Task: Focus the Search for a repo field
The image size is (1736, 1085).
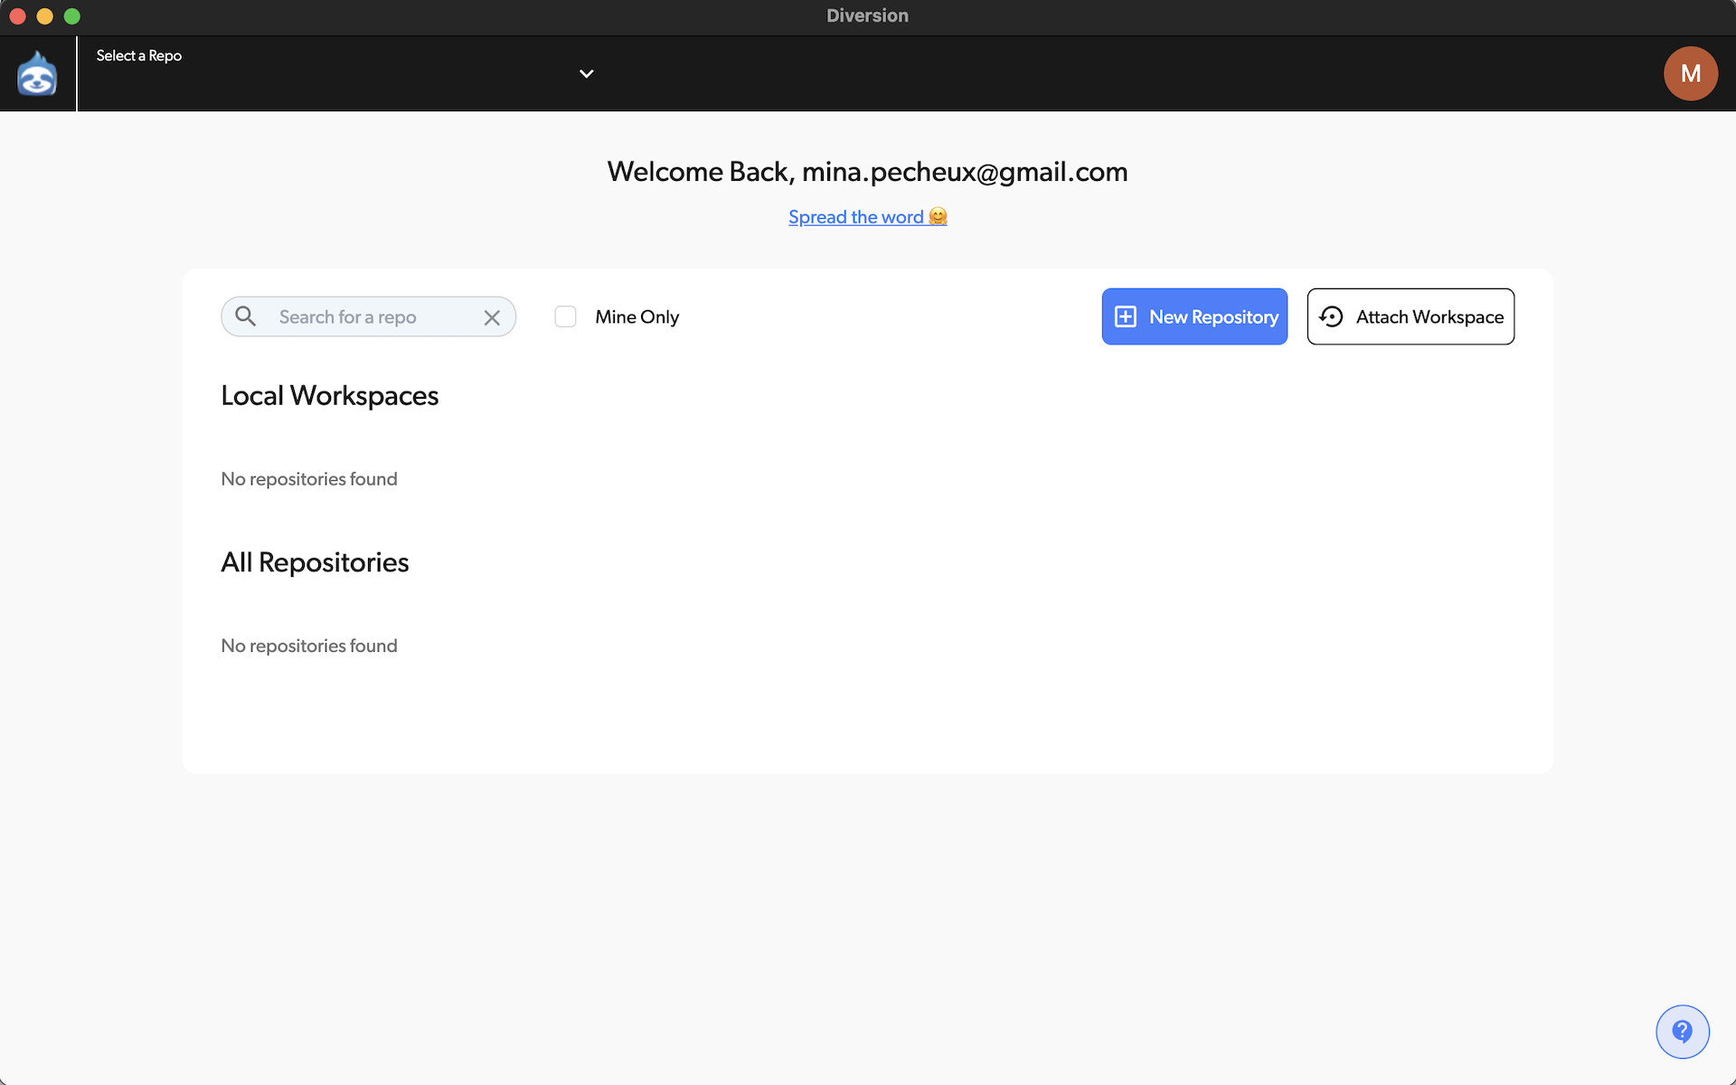Action: pyautogui.click(x=368, y=316)
